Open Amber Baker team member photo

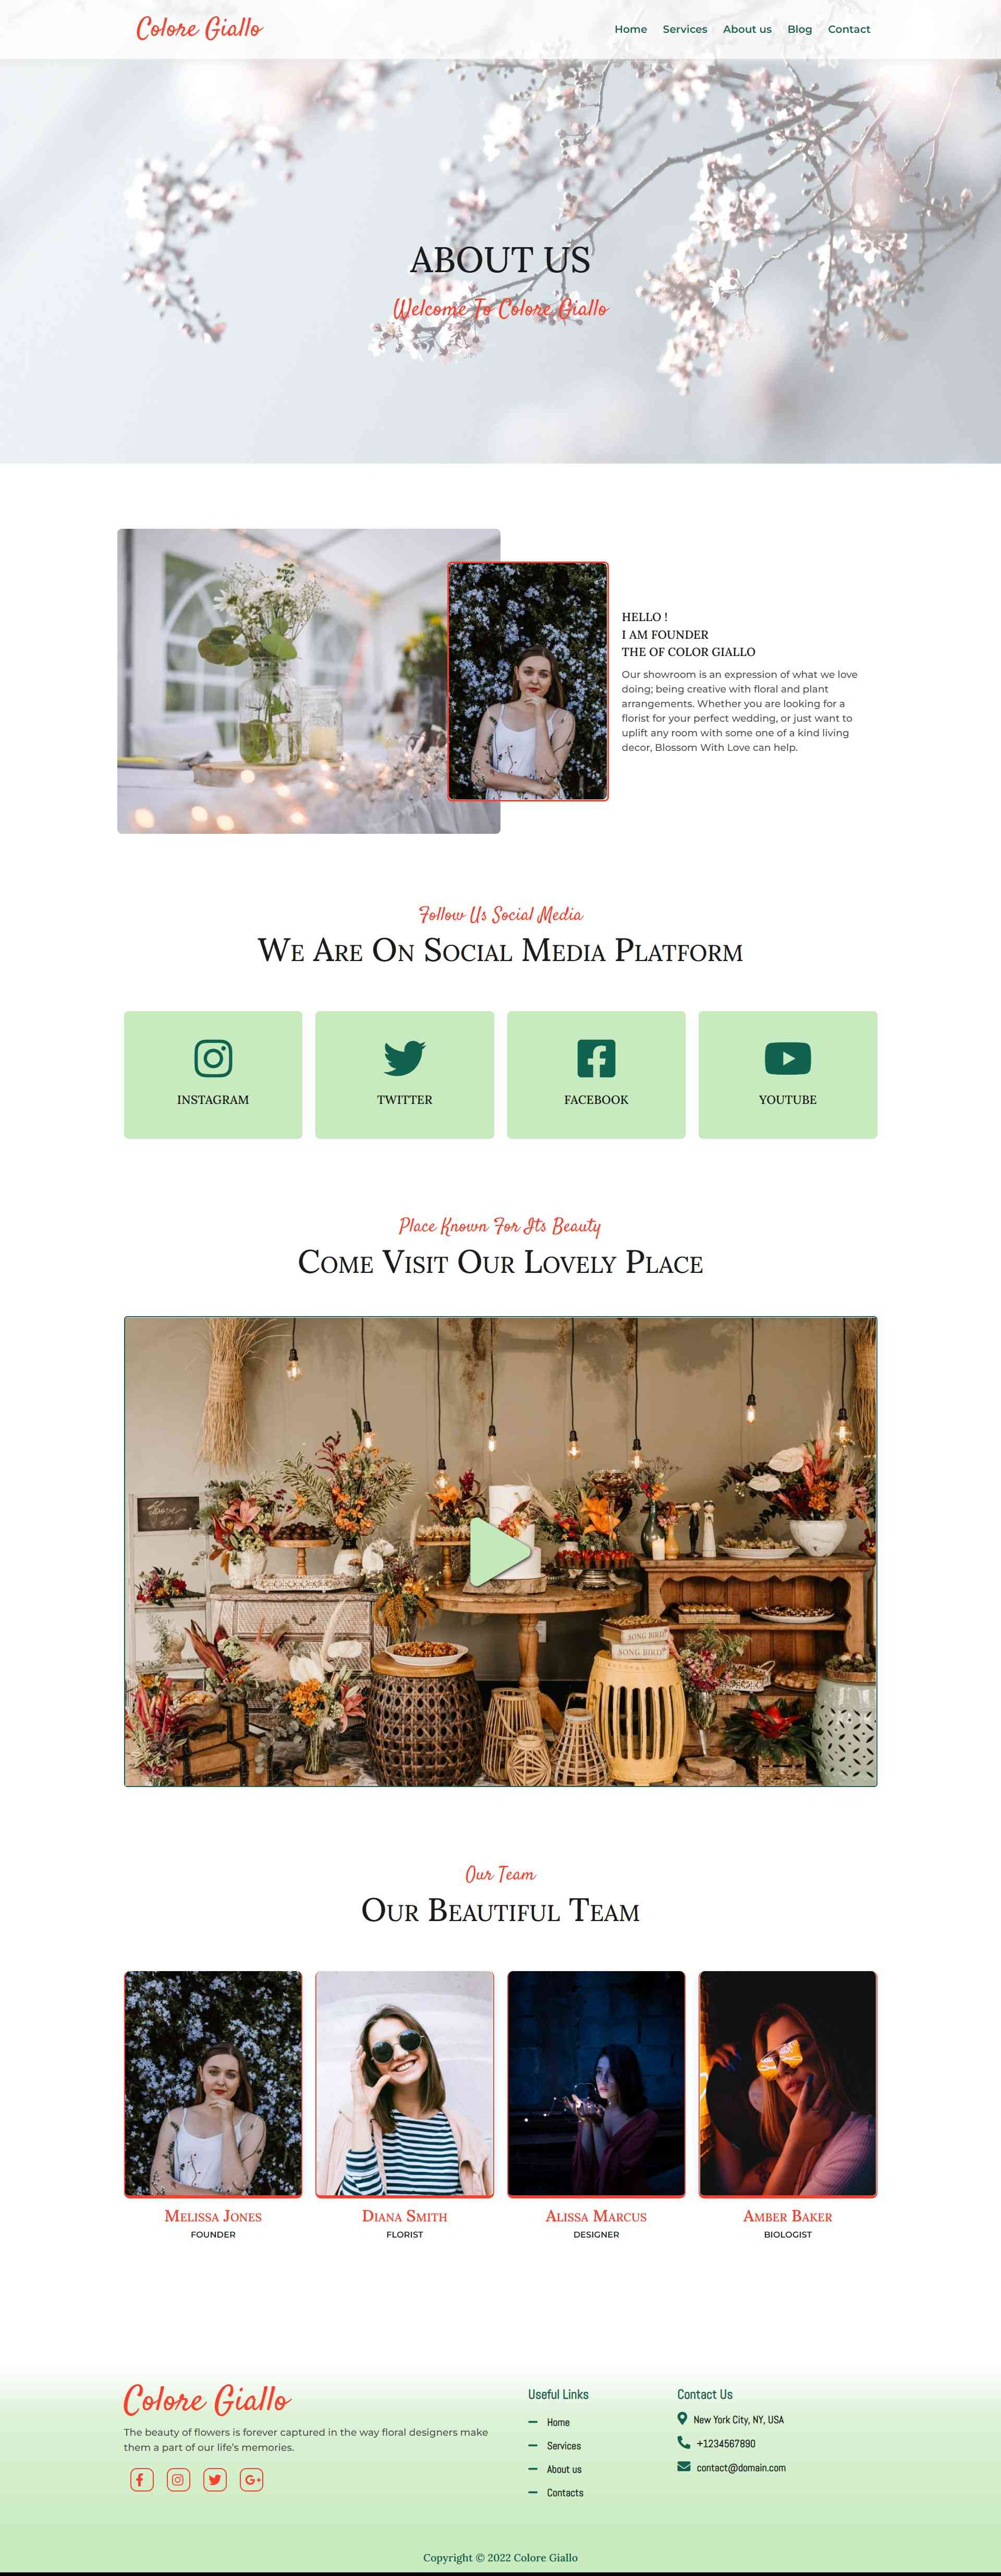pos(788,2084)
